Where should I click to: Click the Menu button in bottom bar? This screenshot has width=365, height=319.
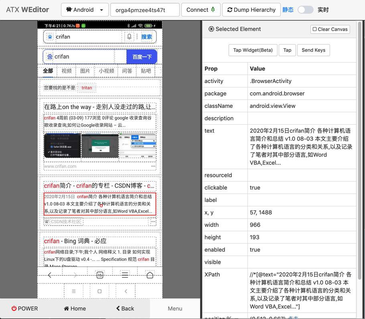pos(175,308)
